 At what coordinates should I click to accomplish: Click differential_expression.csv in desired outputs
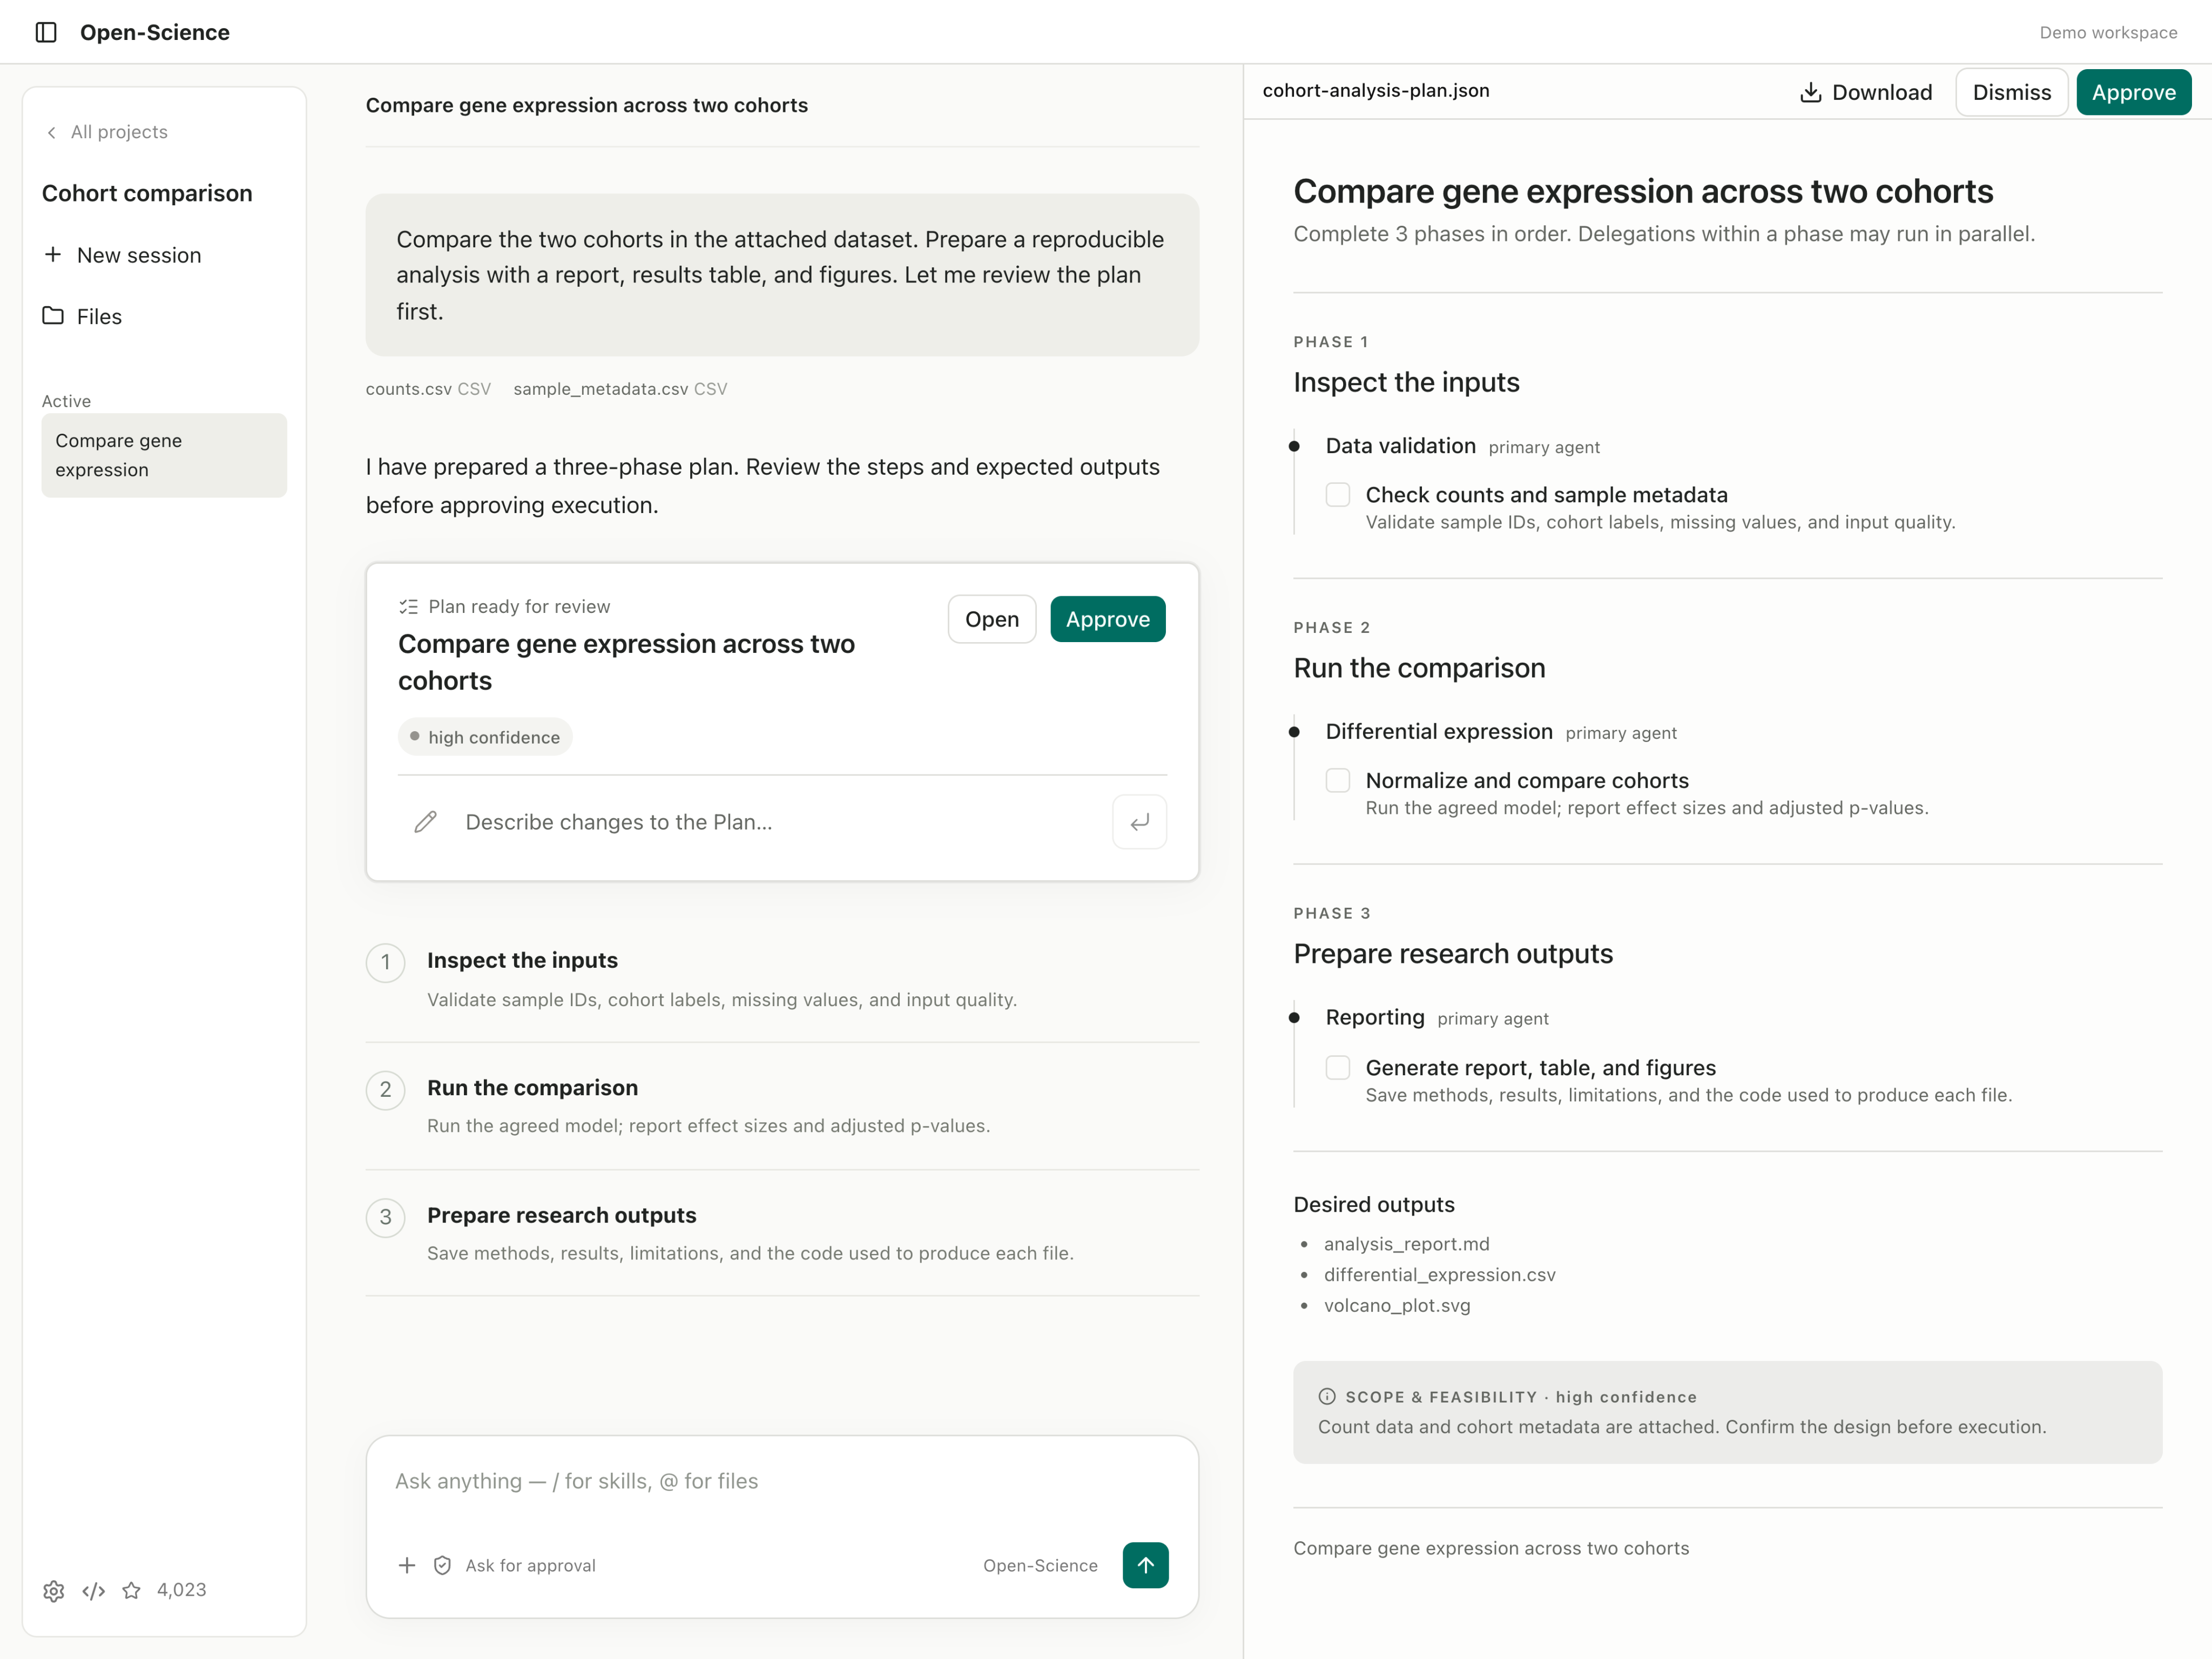1439,1275
